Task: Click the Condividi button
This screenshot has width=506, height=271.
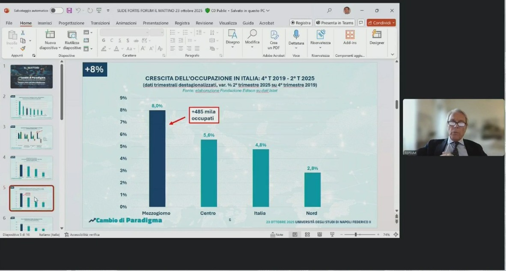Action: (x=381, y=23)
